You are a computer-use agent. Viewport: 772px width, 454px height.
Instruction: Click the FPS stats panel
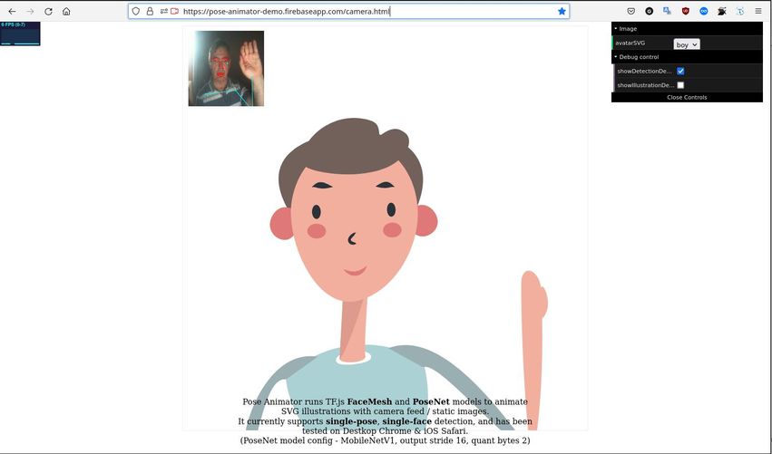pos(20,34)
